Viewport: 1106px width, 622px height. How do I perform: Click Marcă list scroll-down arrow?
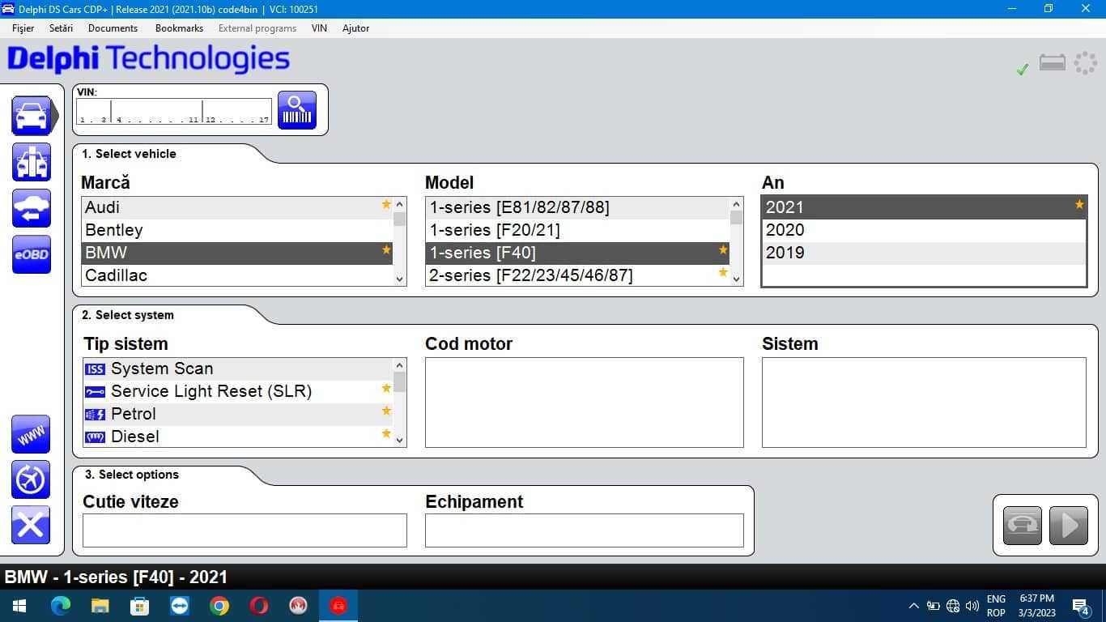pyautogui.click(x=399, y=279)
